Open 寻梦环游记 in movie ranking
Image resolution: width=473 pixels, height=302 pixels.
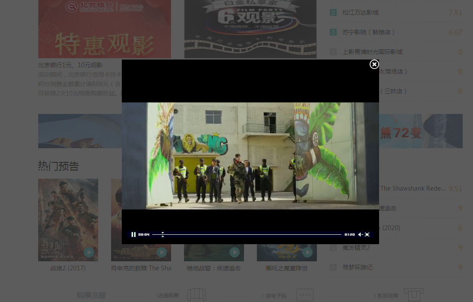[357, 267]
